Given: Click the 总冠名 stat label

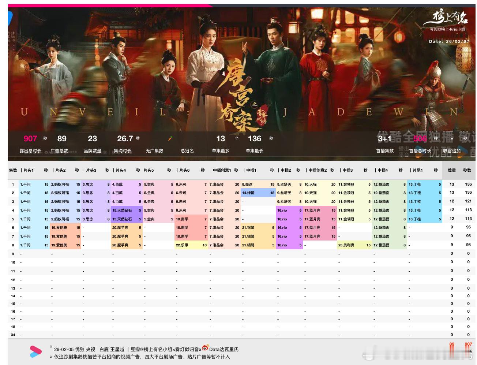Looking at the screenshot, I should click(x=187, y=151).
